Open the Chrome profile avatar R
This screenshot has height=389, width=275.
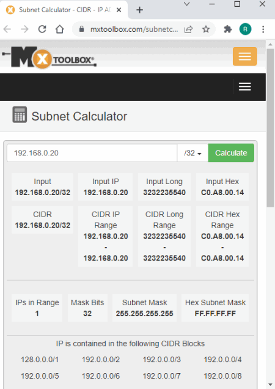(245, 29)
